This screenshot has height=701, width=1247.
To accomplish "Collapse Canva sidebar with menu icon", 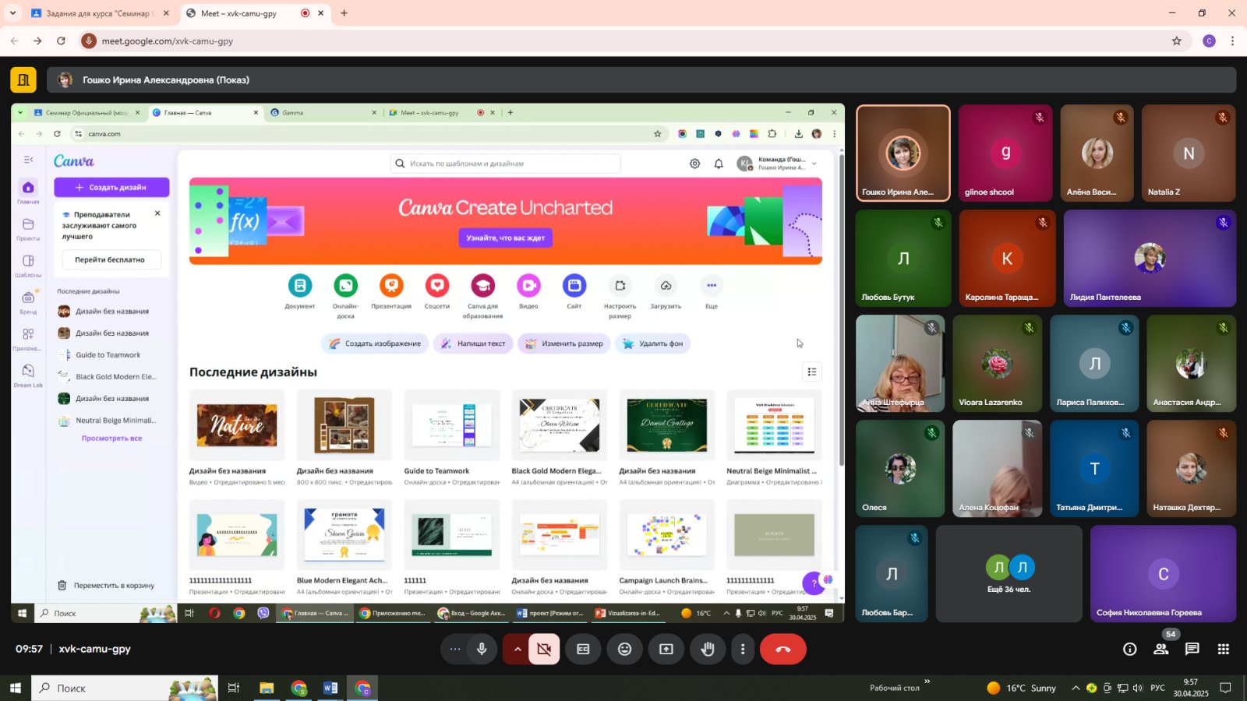I will [29, 160].
